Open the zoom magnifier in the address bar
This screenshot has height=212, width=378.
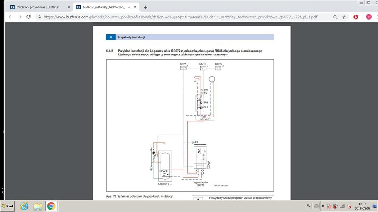335,17
